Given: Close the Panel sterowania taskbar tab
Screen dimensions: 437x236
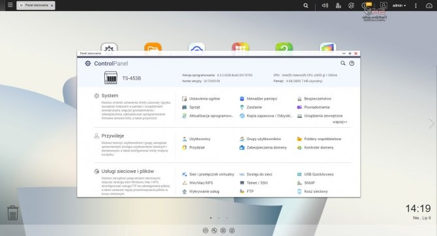Looking at the screenshot, I should [52, 6].
